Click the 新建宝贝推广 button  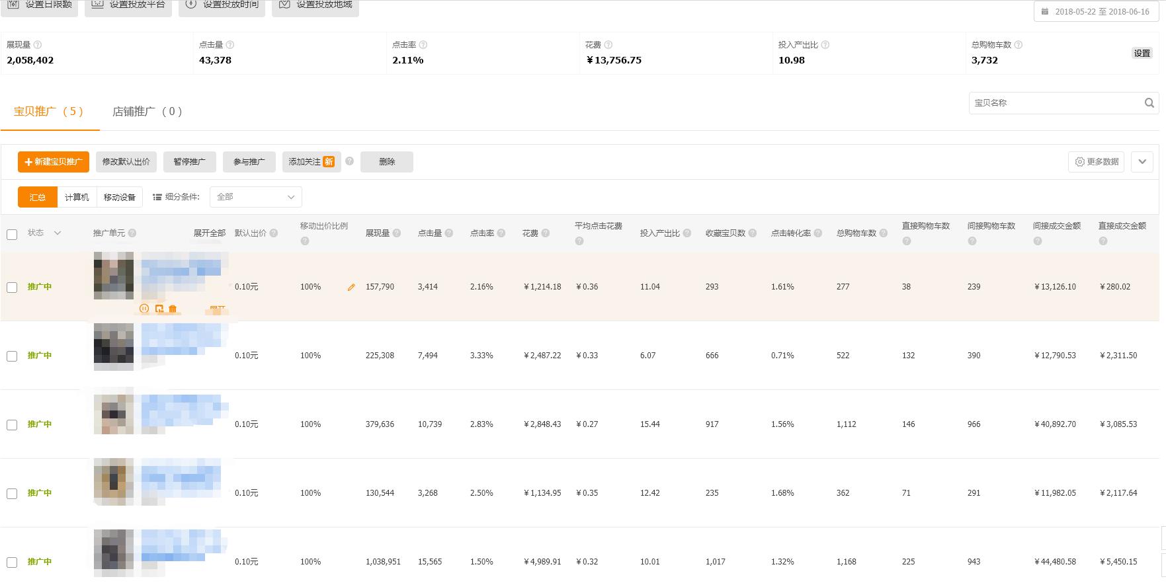(x=54, y=162)
